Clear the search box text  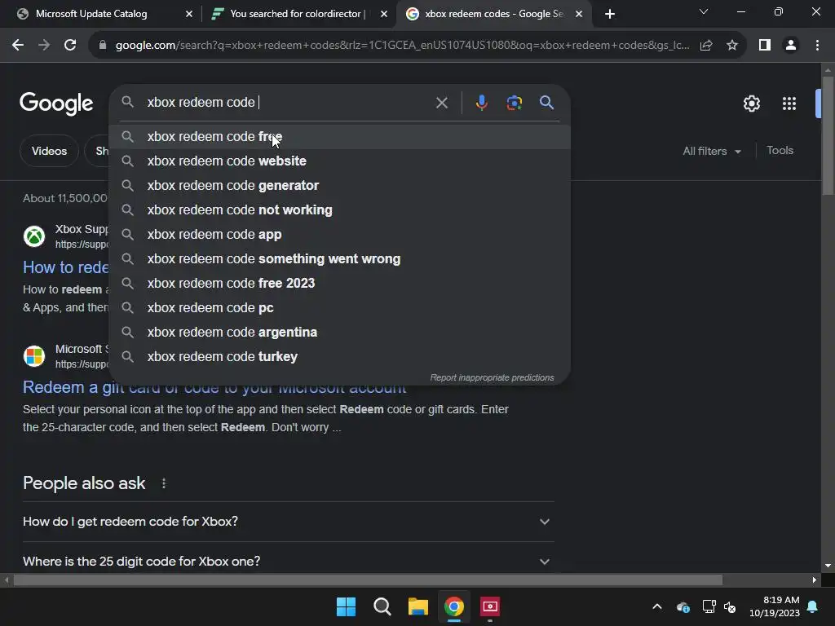tap(441, 103)
